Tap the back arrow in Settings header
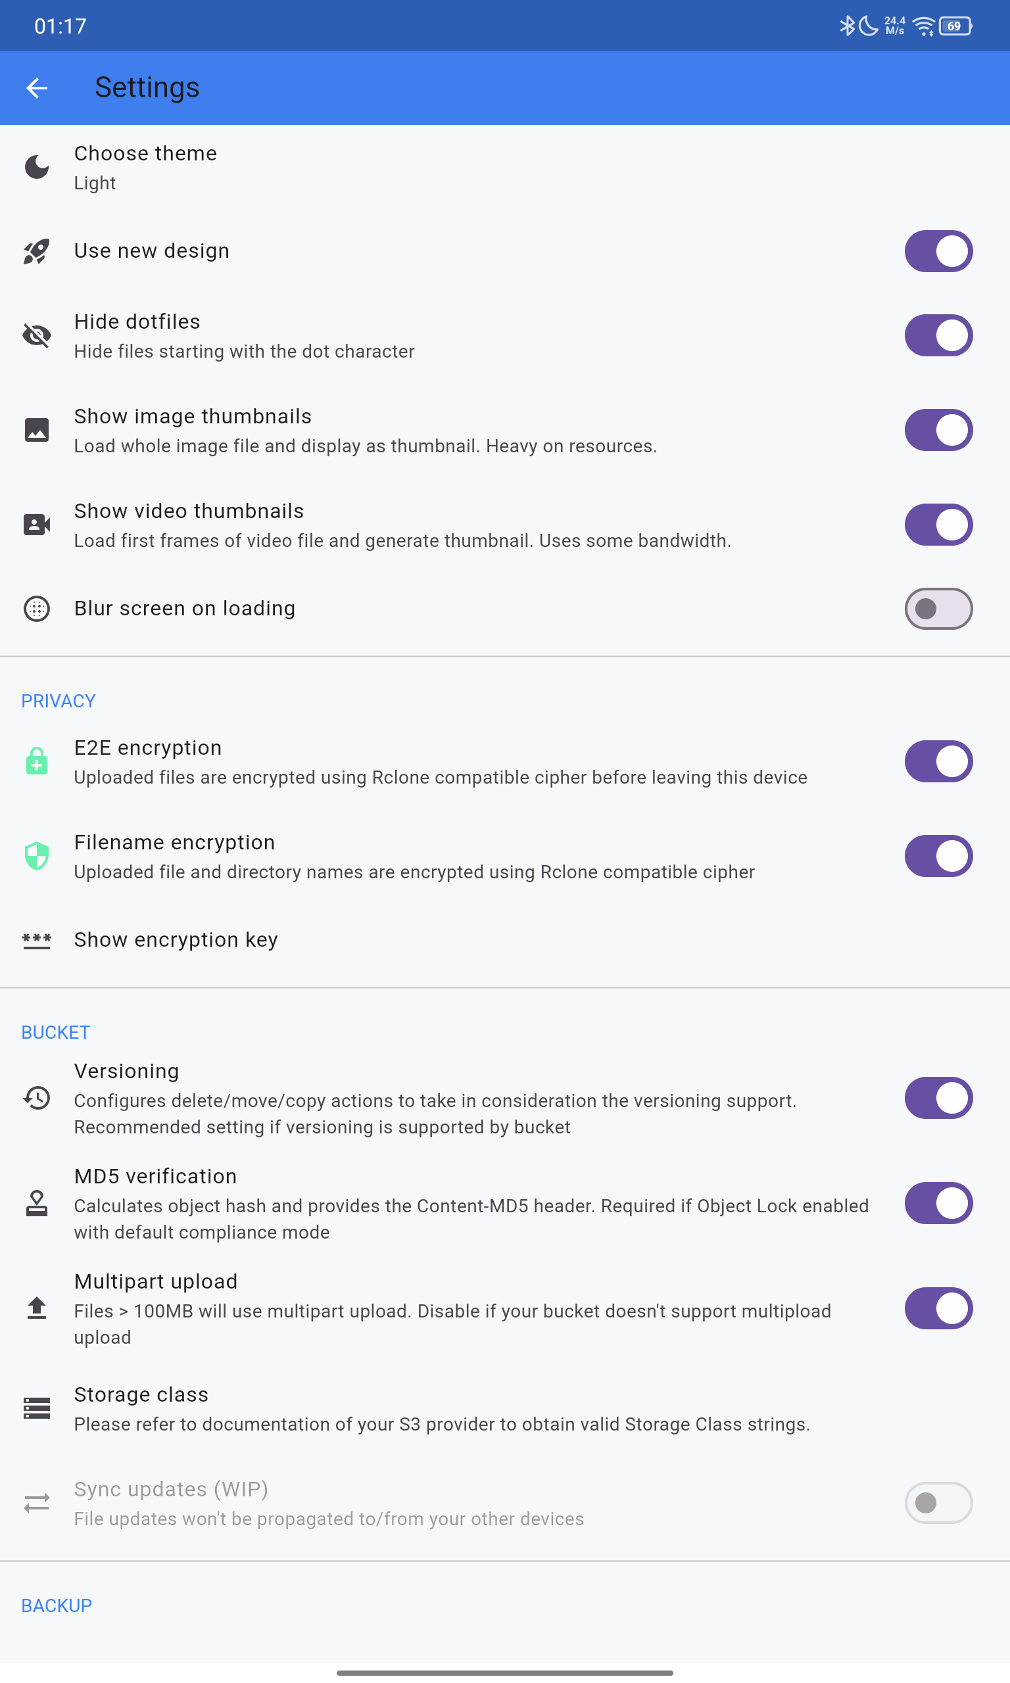The image size is (1010, 1683). [37, 87]
